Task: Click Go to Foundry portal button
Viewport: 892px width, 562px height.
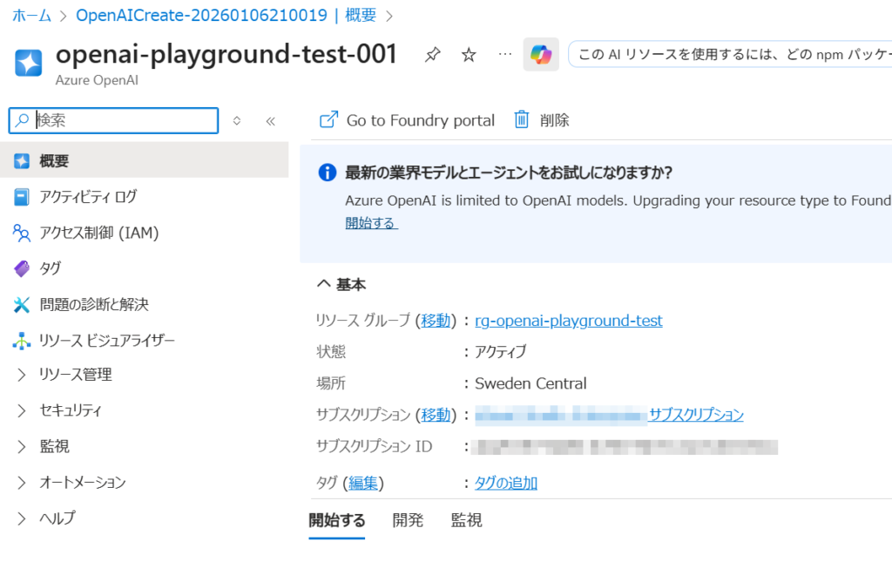Action: pyautogui.click(x=408, y=120)
